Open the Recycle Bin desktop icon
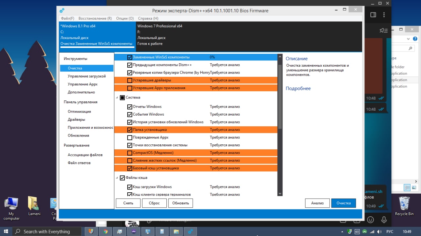 (x=404, y=206)
